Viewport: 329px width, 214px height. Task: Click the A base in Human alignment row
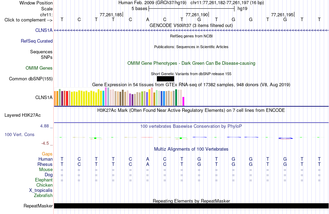(x=148, y=159)
